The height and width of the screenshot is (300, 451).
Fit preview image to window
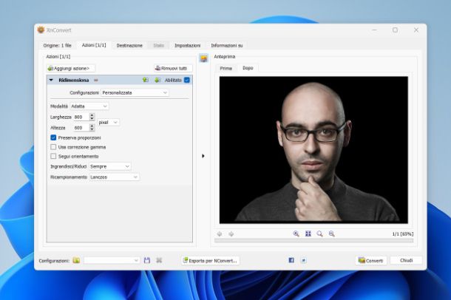tap(308, 234)
